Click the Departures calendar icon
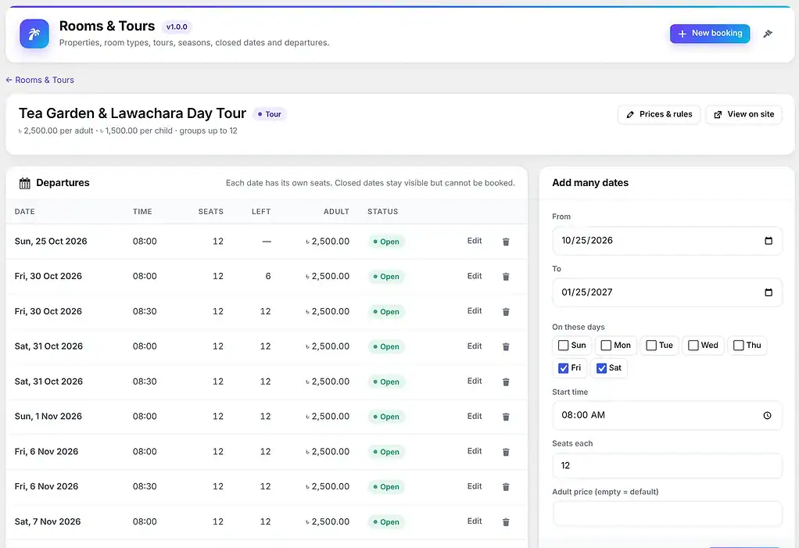This screenshot has width=799, height=548. pos(24,184)
